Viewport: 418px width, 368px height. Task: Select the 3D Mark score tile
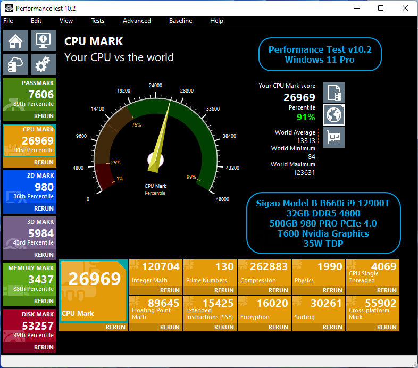pos(29,233)
